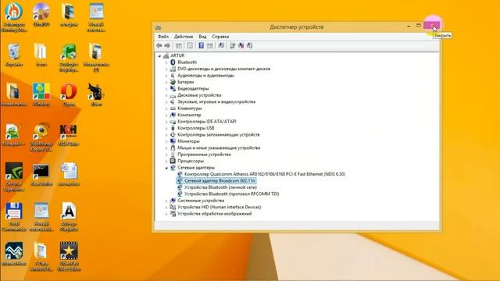Expand the Видеоадаптеры category
The width and height of the screenshot is (500, 281).
166,88
